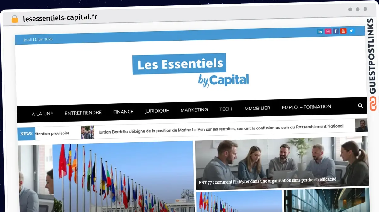379x212 pixels.
Task: Open the small flags article thumbnail
Action: (x=239, y=201)
